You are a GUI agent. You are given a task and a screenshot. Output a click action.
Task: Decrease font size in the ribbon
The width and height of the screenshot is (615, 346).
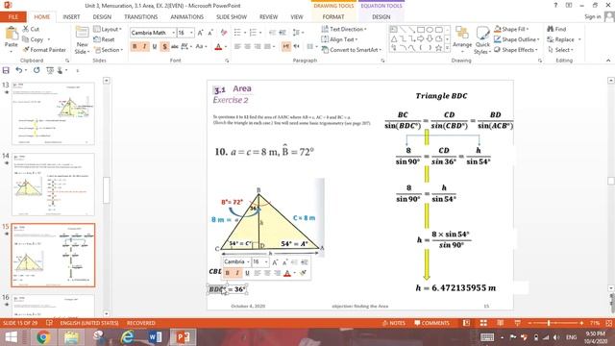210,33
